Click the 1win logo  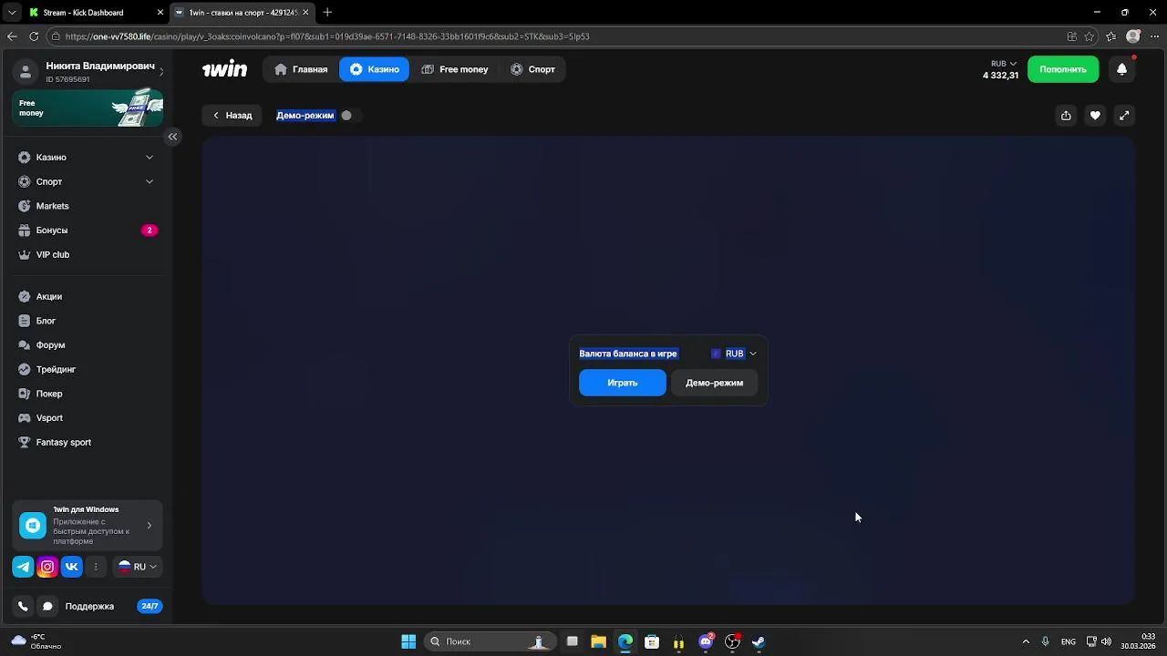point(224,69)
